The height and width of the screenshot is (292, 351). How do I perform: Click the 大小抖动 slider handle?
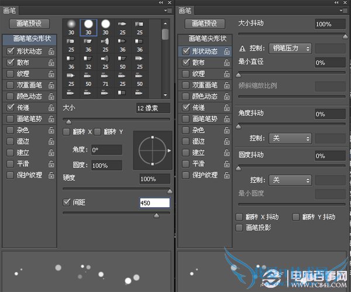[x=345, y=36]
